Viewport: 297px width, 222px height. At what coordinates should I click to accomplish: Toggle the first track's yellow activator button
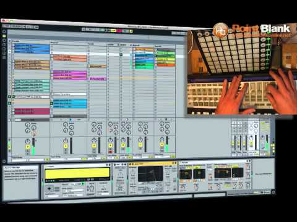[x=28, y=147]
